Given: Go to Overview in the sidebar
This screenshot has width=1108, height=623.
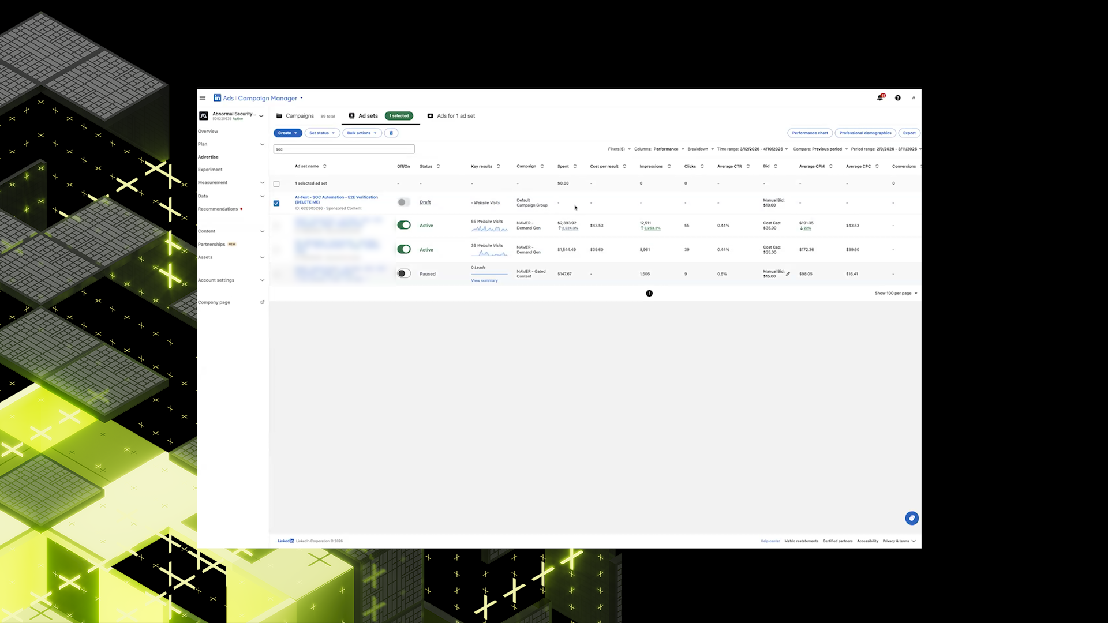Looking at the screenshot, I should coord(208,132).
